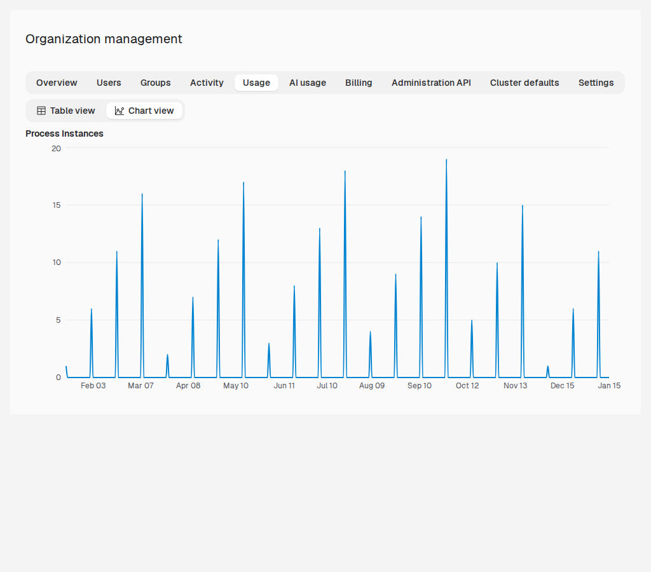Click the Process Instances chart title
Screen dimensions: 651x572
click(x=64, y=133)
